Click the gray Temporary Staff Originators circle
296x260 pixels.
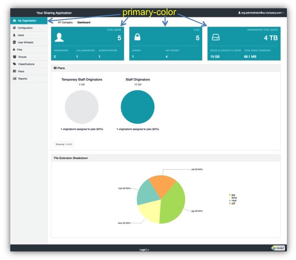pyautogui.click(x=82, y=107)
